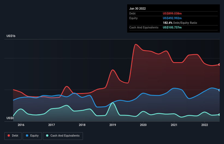Click the 2019 x-axis label

pyautogui.click(x=113, y=125)
